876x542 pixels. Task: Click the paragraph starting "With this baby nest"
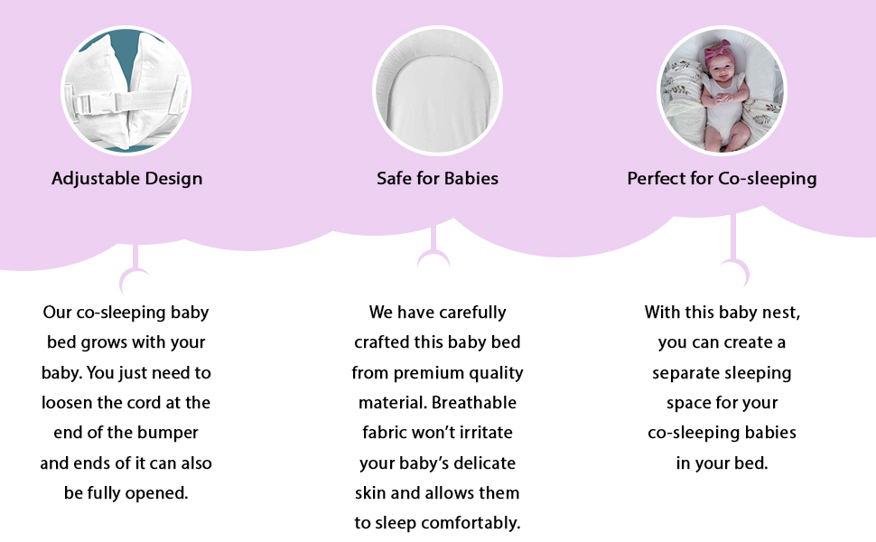pyautogui.click(x=722, y=387)
